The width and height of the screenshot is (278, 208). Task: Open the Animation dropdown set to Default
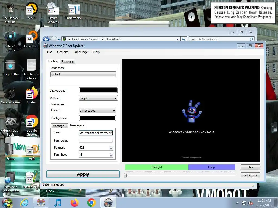[x=83, y=74]
